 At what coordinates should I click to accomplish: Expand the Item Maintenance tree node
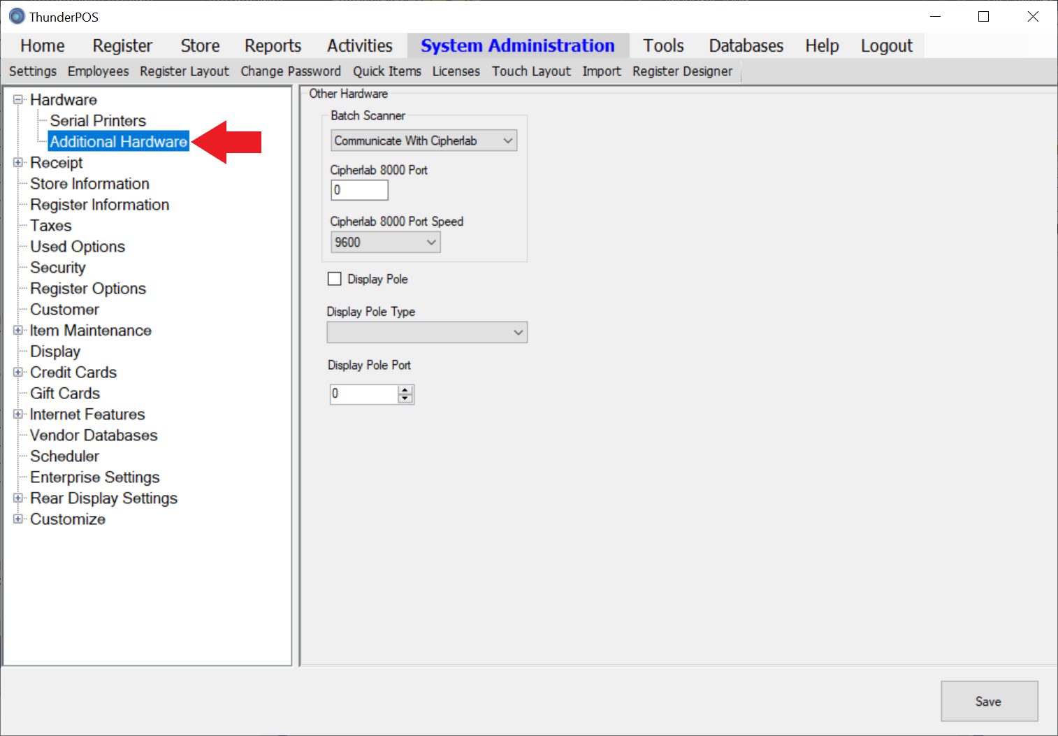18,331
